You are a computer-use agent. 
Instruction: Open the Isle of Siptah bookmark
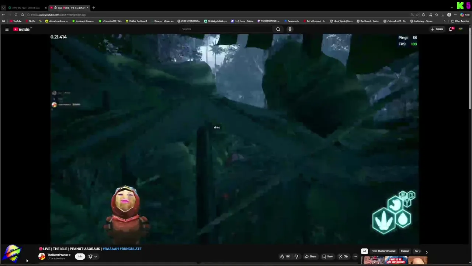[341, 21]
